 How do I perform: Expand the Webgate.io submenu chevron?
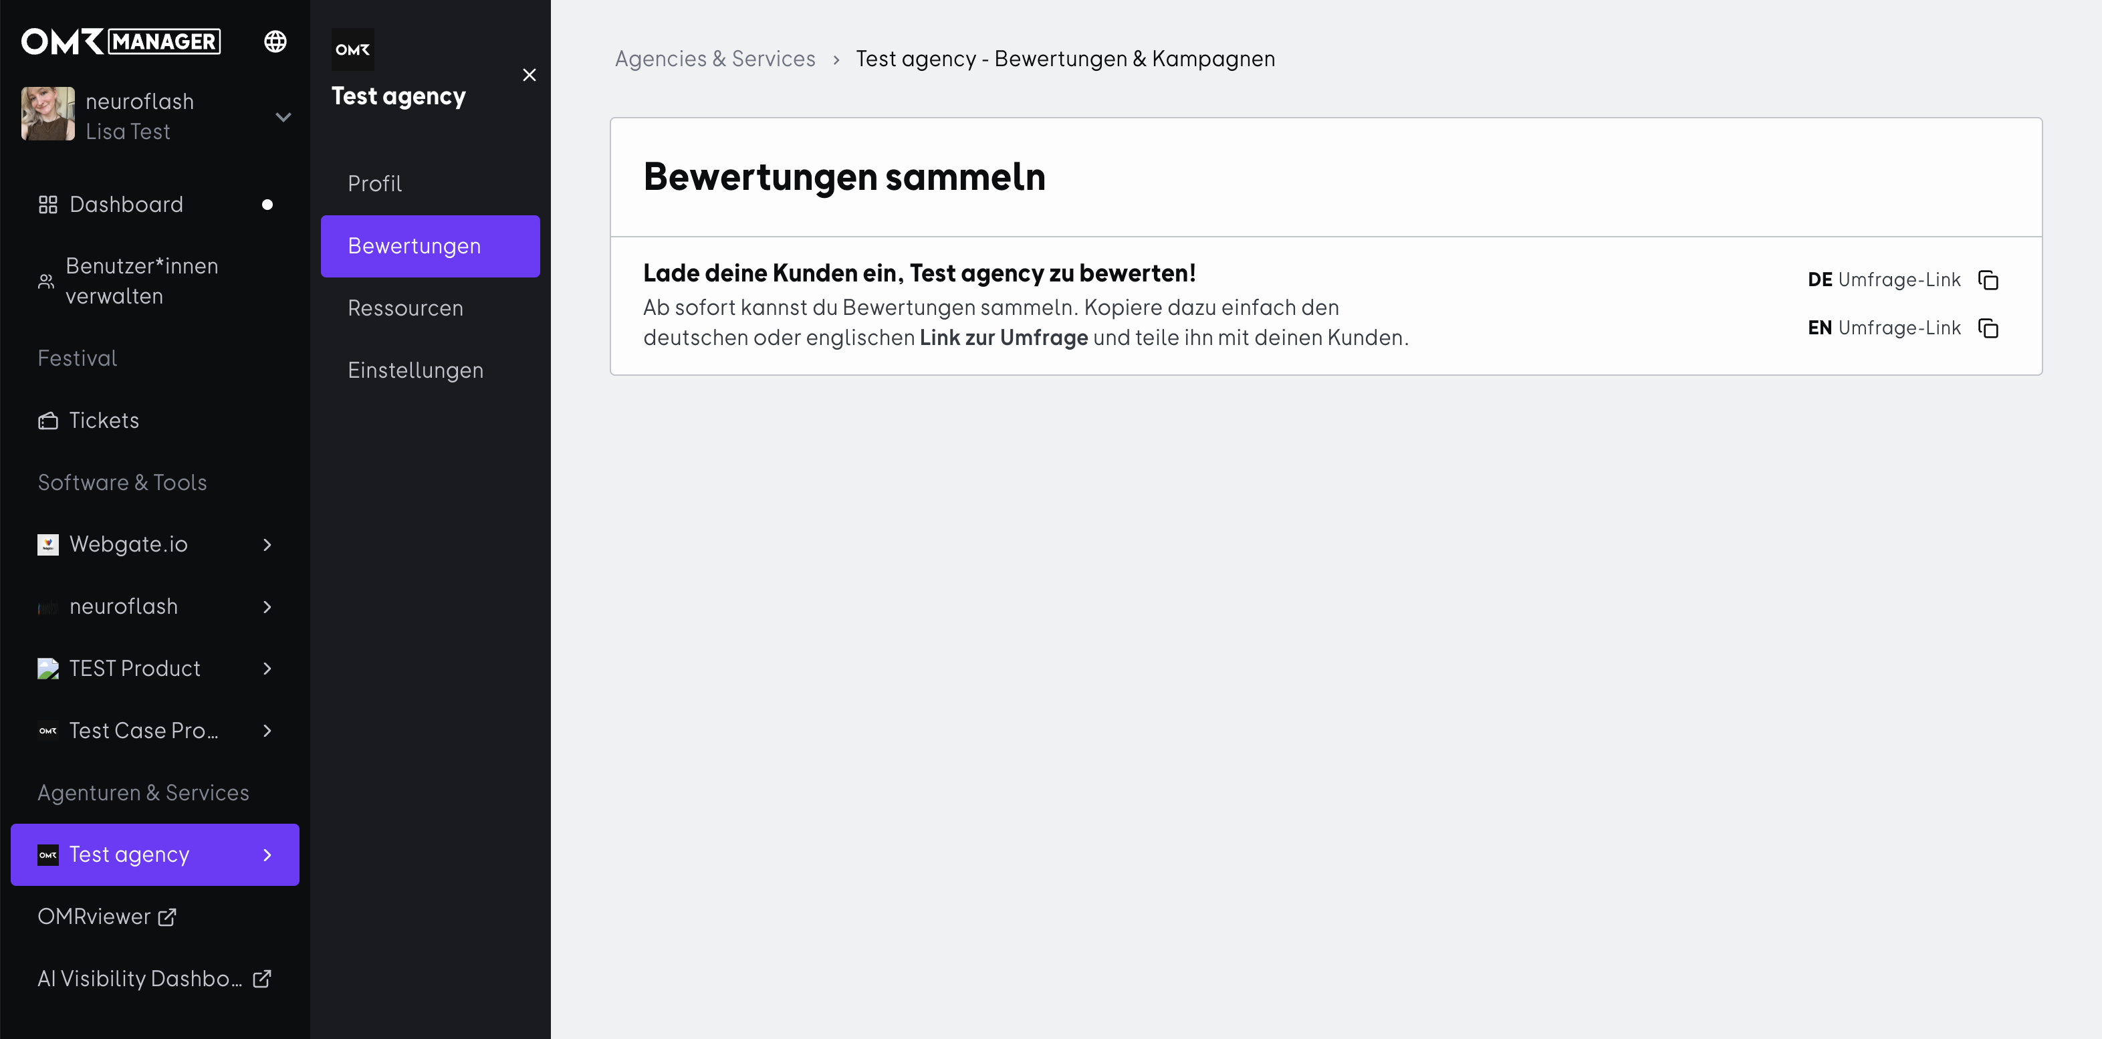pyautogui.click(x=267, y=544)
